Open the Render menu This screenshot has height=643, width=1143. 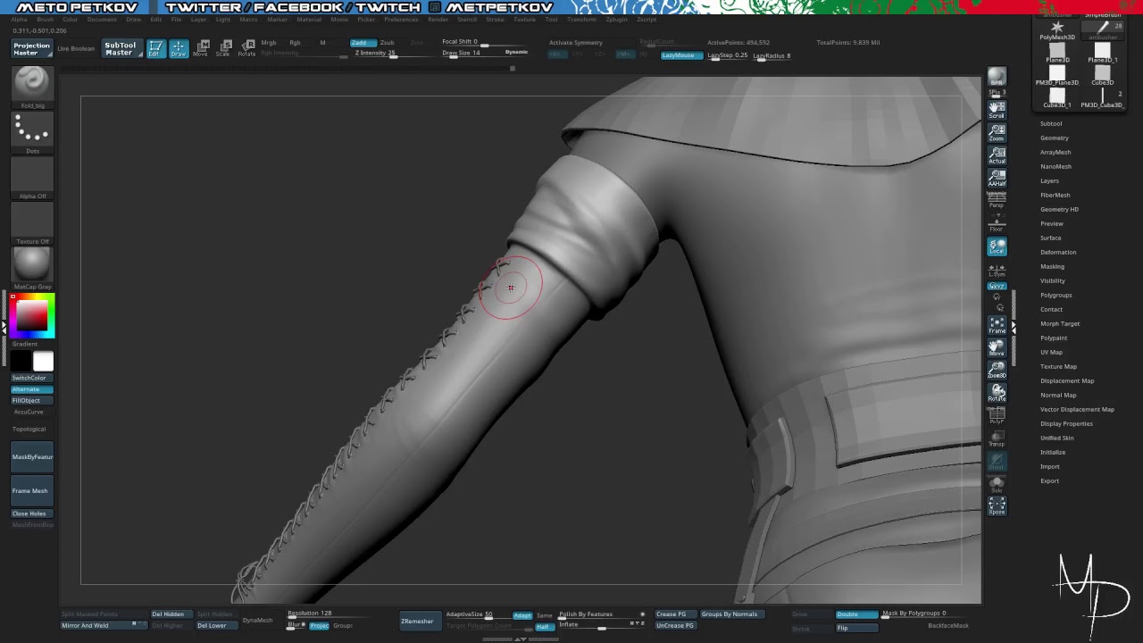(438, 19)
